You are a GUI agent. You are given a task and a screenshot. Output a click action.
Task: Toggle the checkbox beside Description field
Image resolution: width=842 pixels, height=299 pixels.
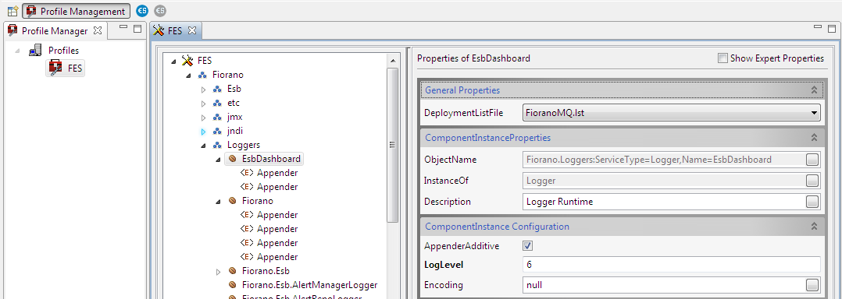[x=812, y=202]
